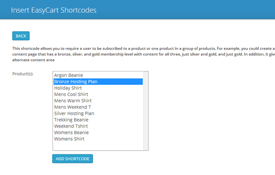Select Weekend Tshirt in list
Image resolution: width=275 pixels, height=175 pixels.
pyautogui.click(x=71, y=126)
